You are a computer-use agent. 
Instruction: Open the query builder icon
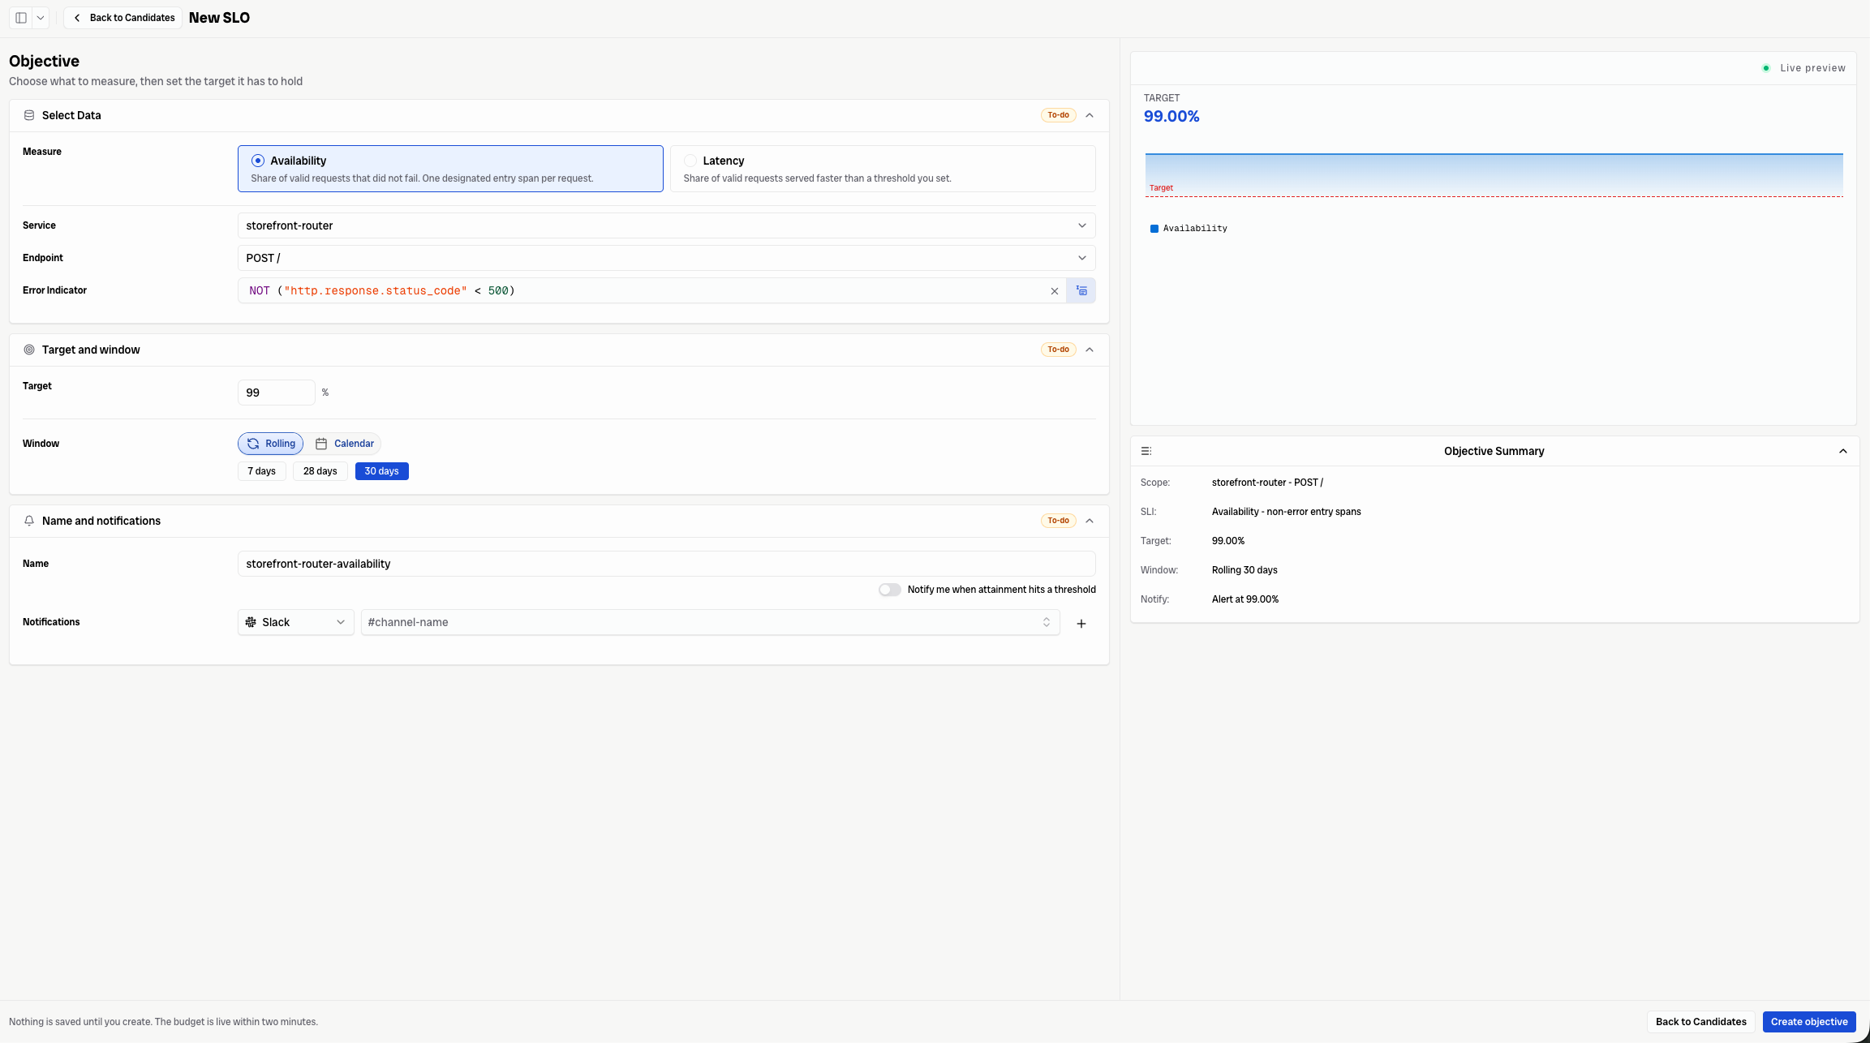point(1081,290)
